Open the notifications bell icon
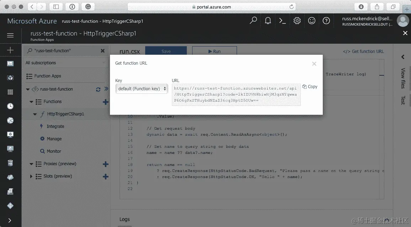Viewport: 411px width, 227px height. (268, 20)
